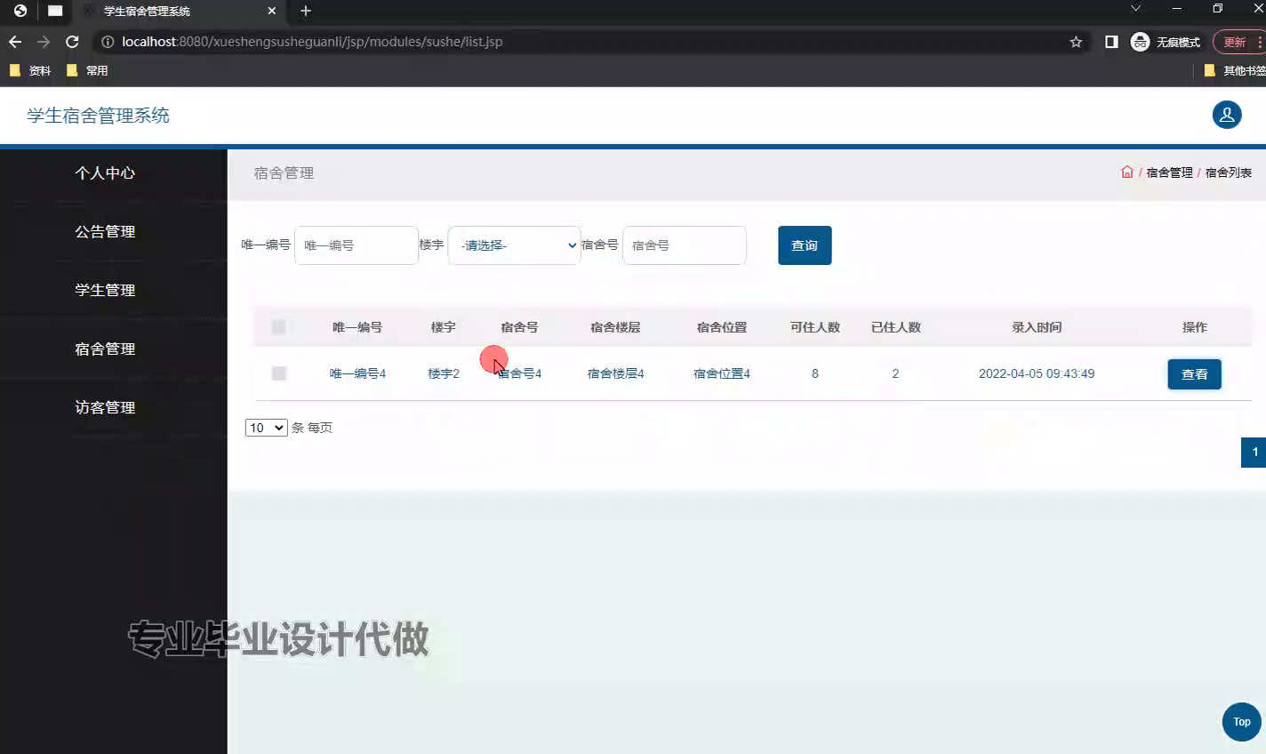Click the 更新 browser update button
This screenshot has height=754, width=1266.
[x=1235, y=42]
